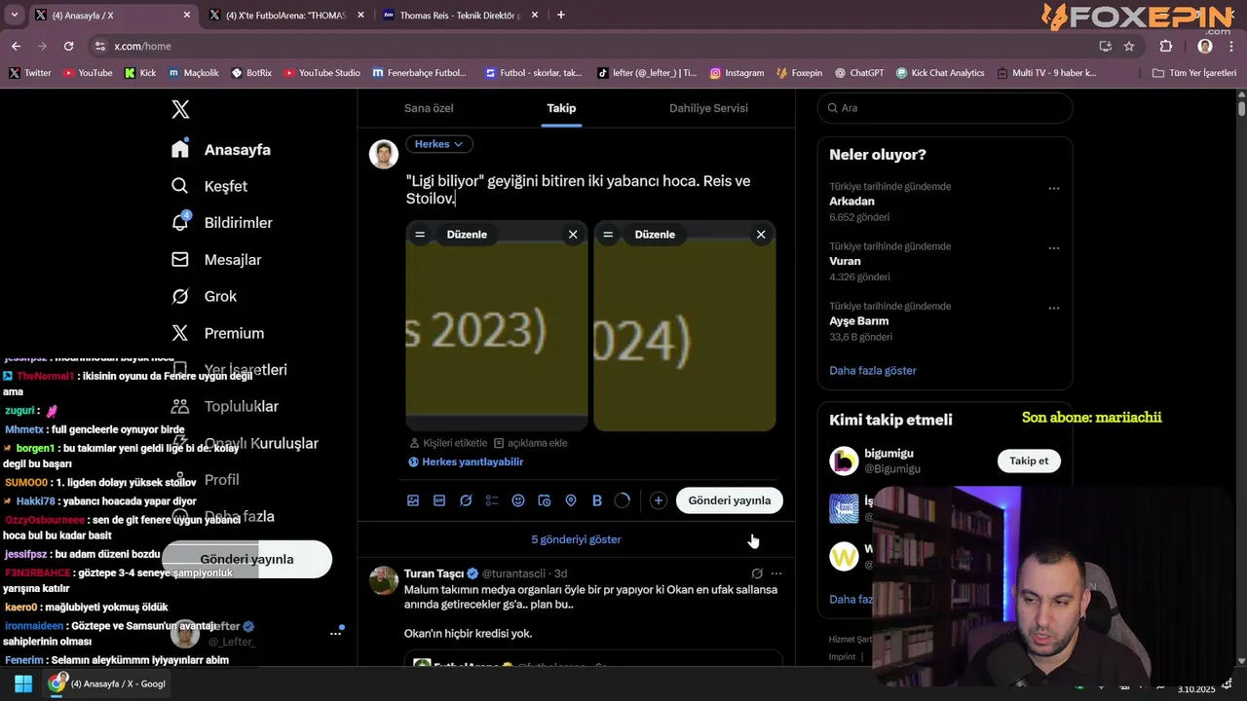Viewport: 1247px width, 701px height.
Task: Open the browser tab search dropdown
Action: click(x=14, y=15)
